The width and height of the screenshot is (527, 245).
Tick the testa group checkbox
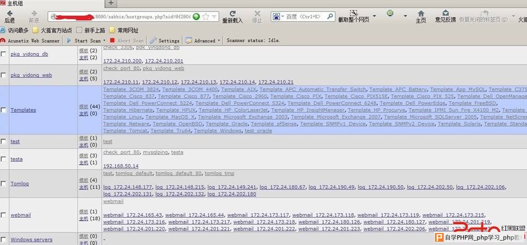coord(3,159)
